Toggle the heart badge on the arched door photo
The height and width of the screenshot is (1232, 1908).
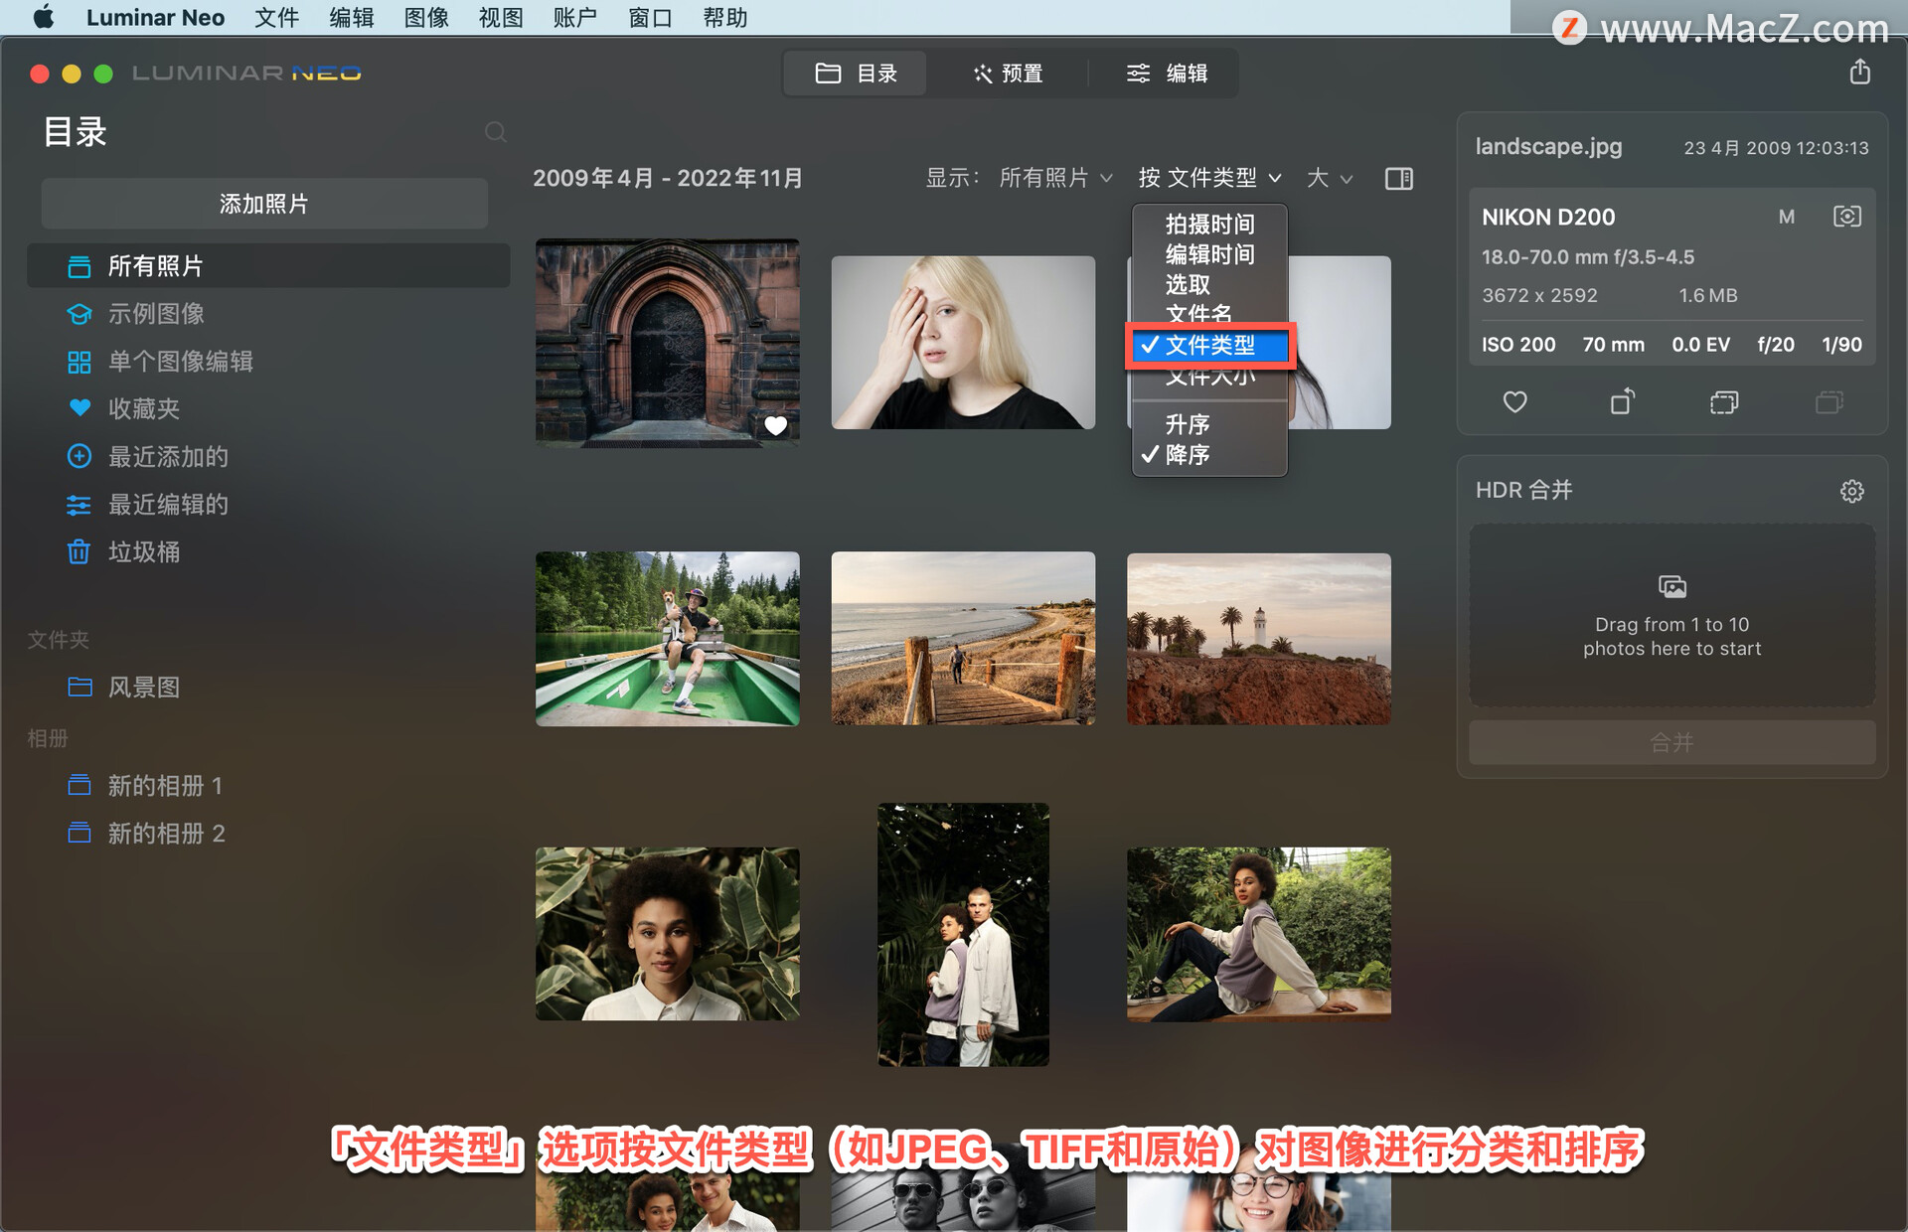775,426
